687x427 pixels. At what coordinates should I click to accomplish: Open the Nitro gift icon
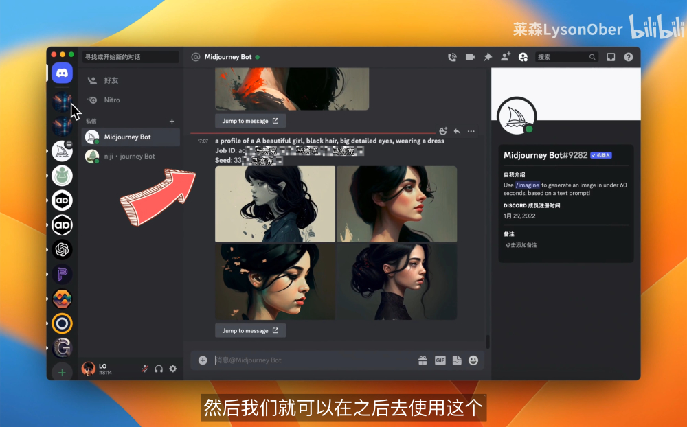coord(423,360)
